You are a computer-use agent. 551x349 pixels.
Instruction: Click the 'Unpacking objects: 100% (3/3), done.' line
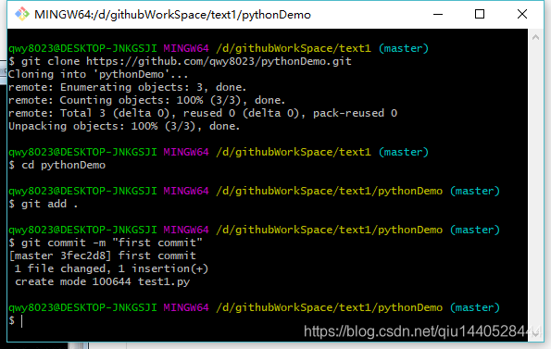point(124,127)
